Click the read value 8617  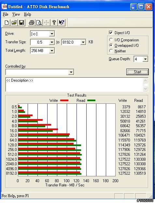coord(142,107)
